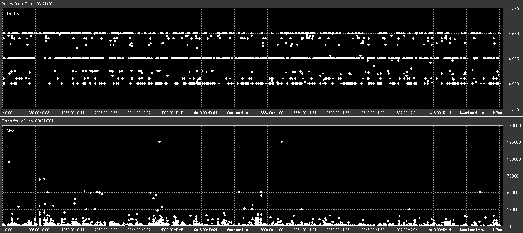Viewport: 523px width, 233px height.
Task: Click the 125000 size axis label
Action: [515, 142]
